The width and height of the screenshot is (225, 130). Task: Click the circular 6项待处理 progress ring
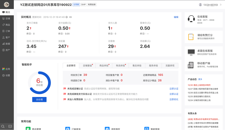coord(39,83)
